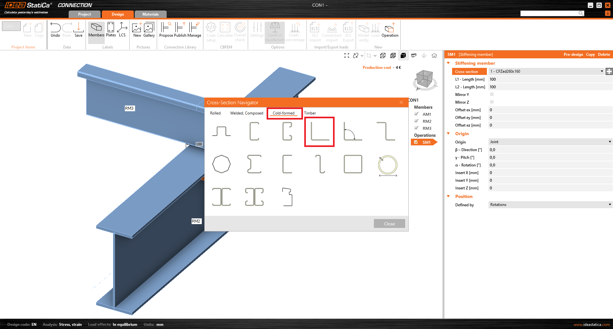The width and height of the screenshot is (613, 329).
Task: Pick the circular hollow tube section icon
Action: pos(388,165)
